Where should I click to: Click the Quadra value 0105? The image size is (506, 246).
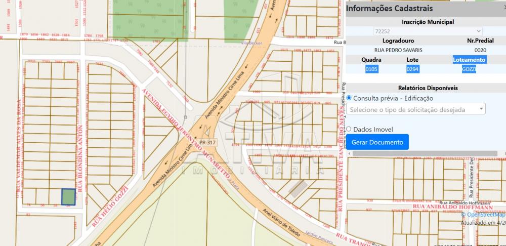coord(371,69)
